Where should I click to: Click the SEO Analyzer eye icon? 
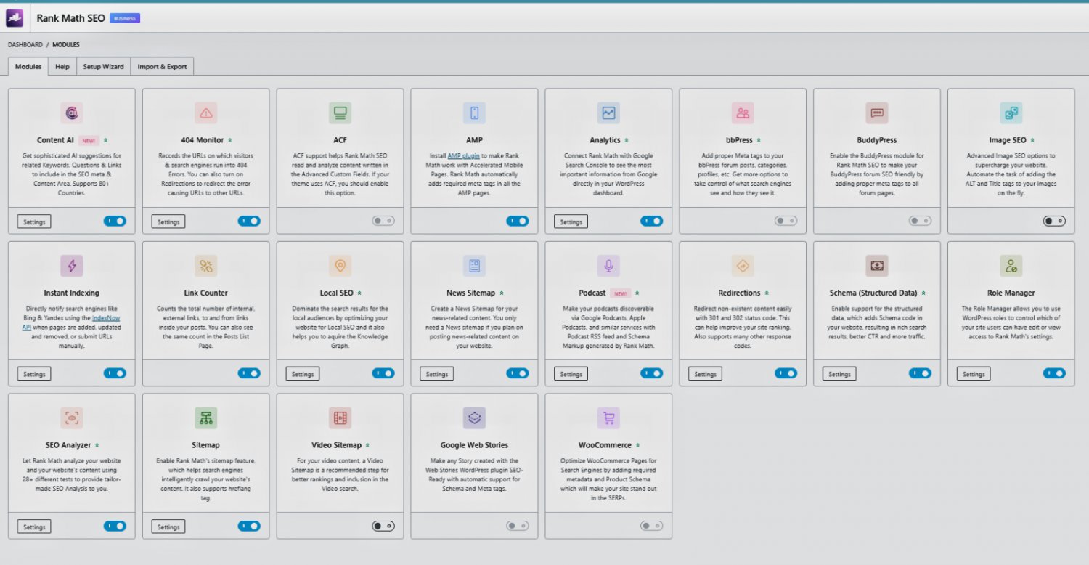pos(72,418)
